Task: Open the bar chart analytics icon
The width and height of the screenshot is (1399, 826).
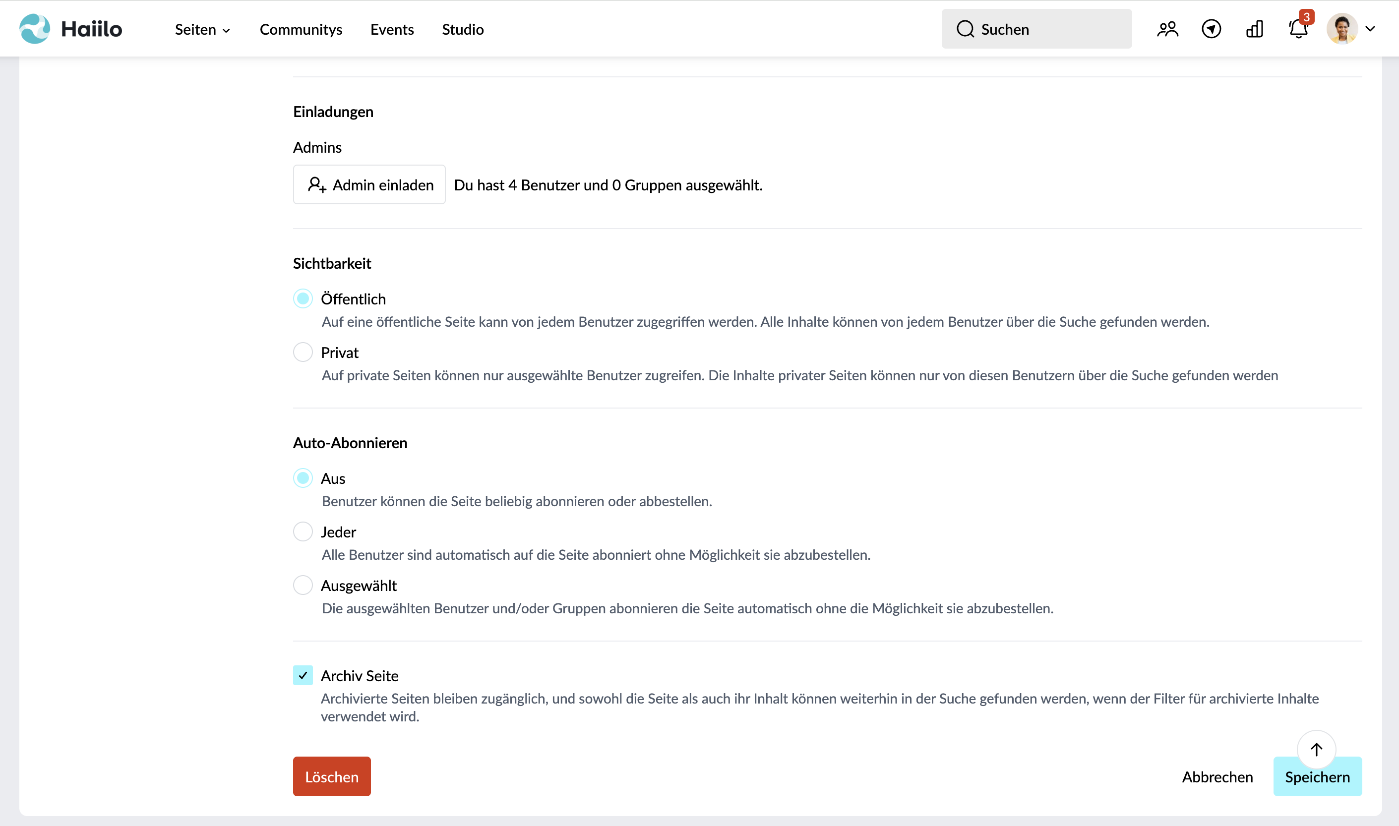Action: click(1254, 29)
